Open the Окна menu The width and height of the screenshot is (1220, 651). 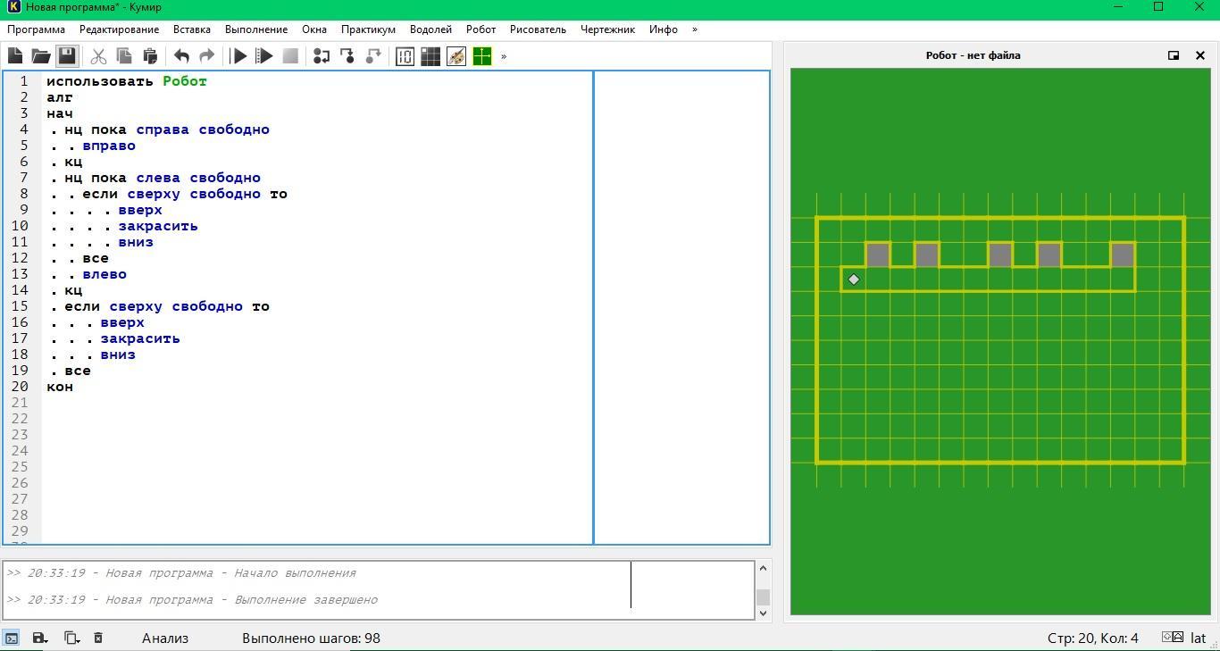(x=314, y=29)
